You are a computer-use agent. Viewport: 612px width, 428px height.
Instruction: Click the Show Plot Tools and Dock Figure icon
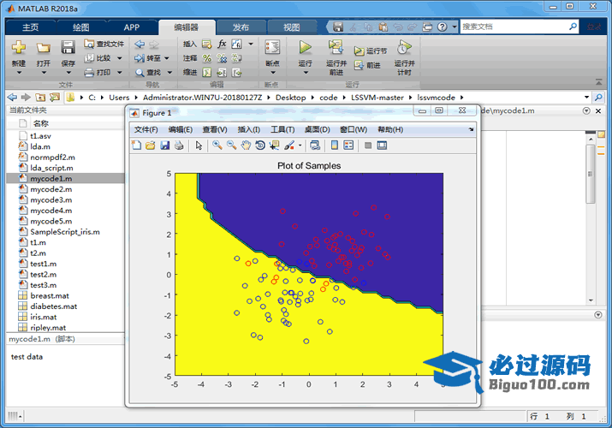click(382, 146)
